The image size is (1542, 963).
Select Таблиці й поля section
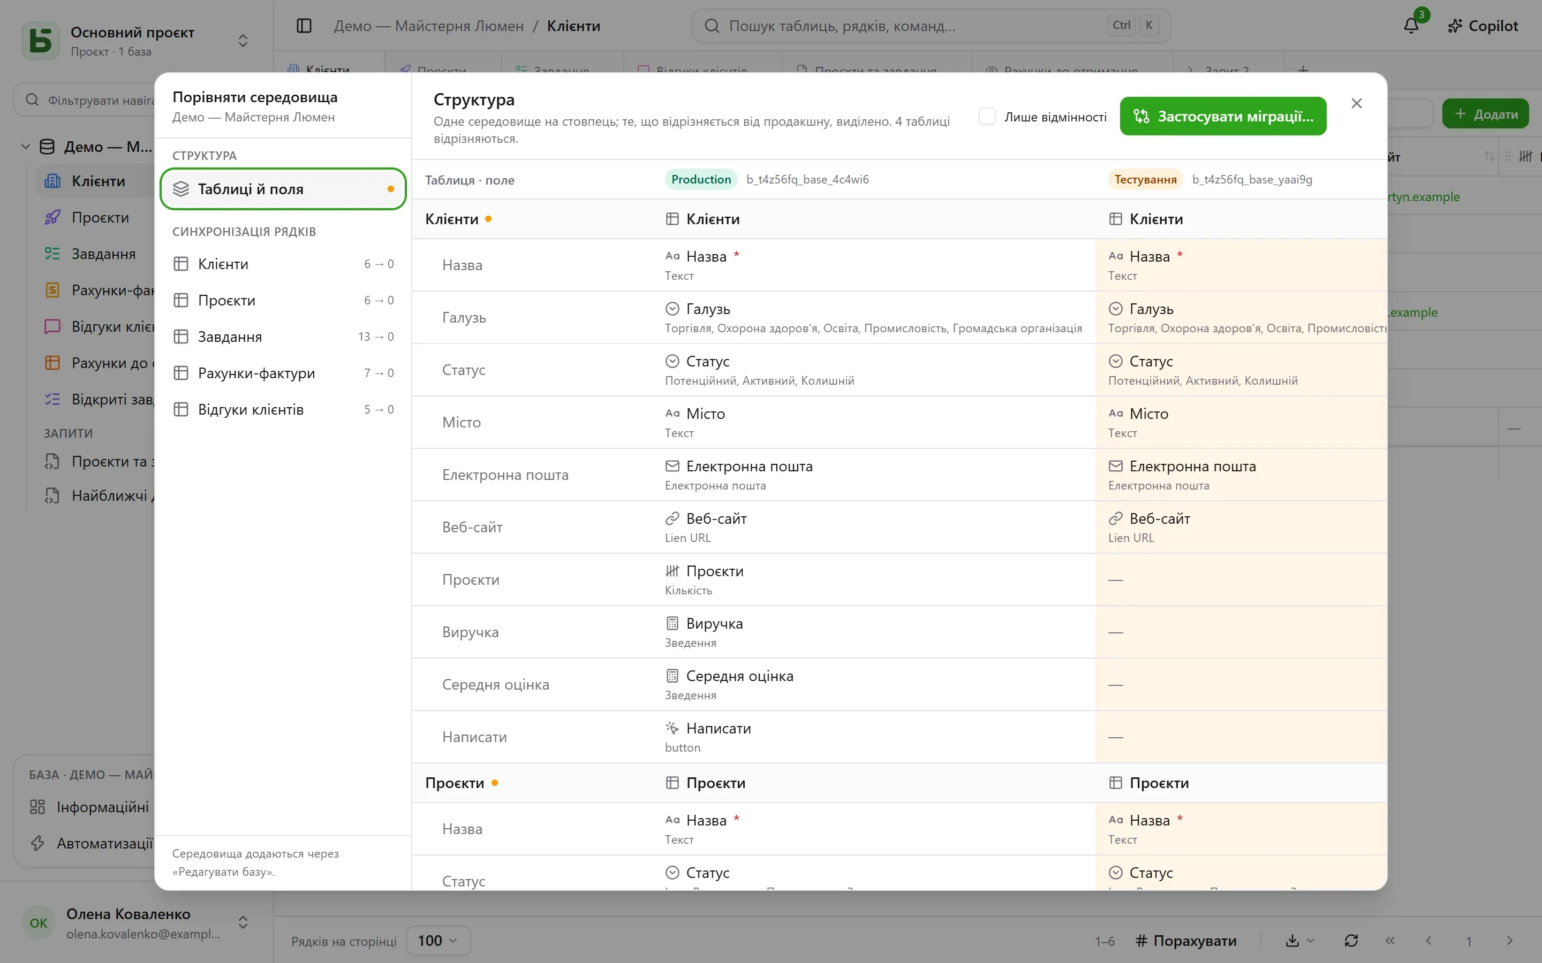(x=283, y=189)
